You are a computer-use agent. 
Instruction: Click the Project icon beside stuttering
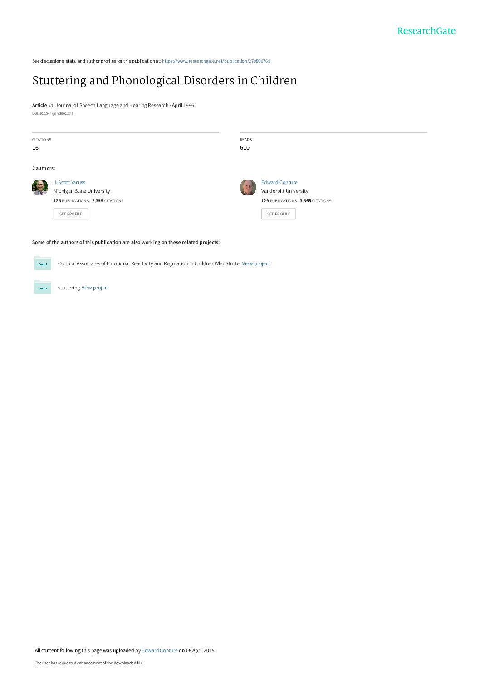coord(43,287)
